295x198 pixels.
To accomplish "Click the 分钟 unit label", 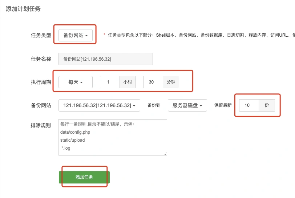I will pyautogui.click(x=171, y=82).
